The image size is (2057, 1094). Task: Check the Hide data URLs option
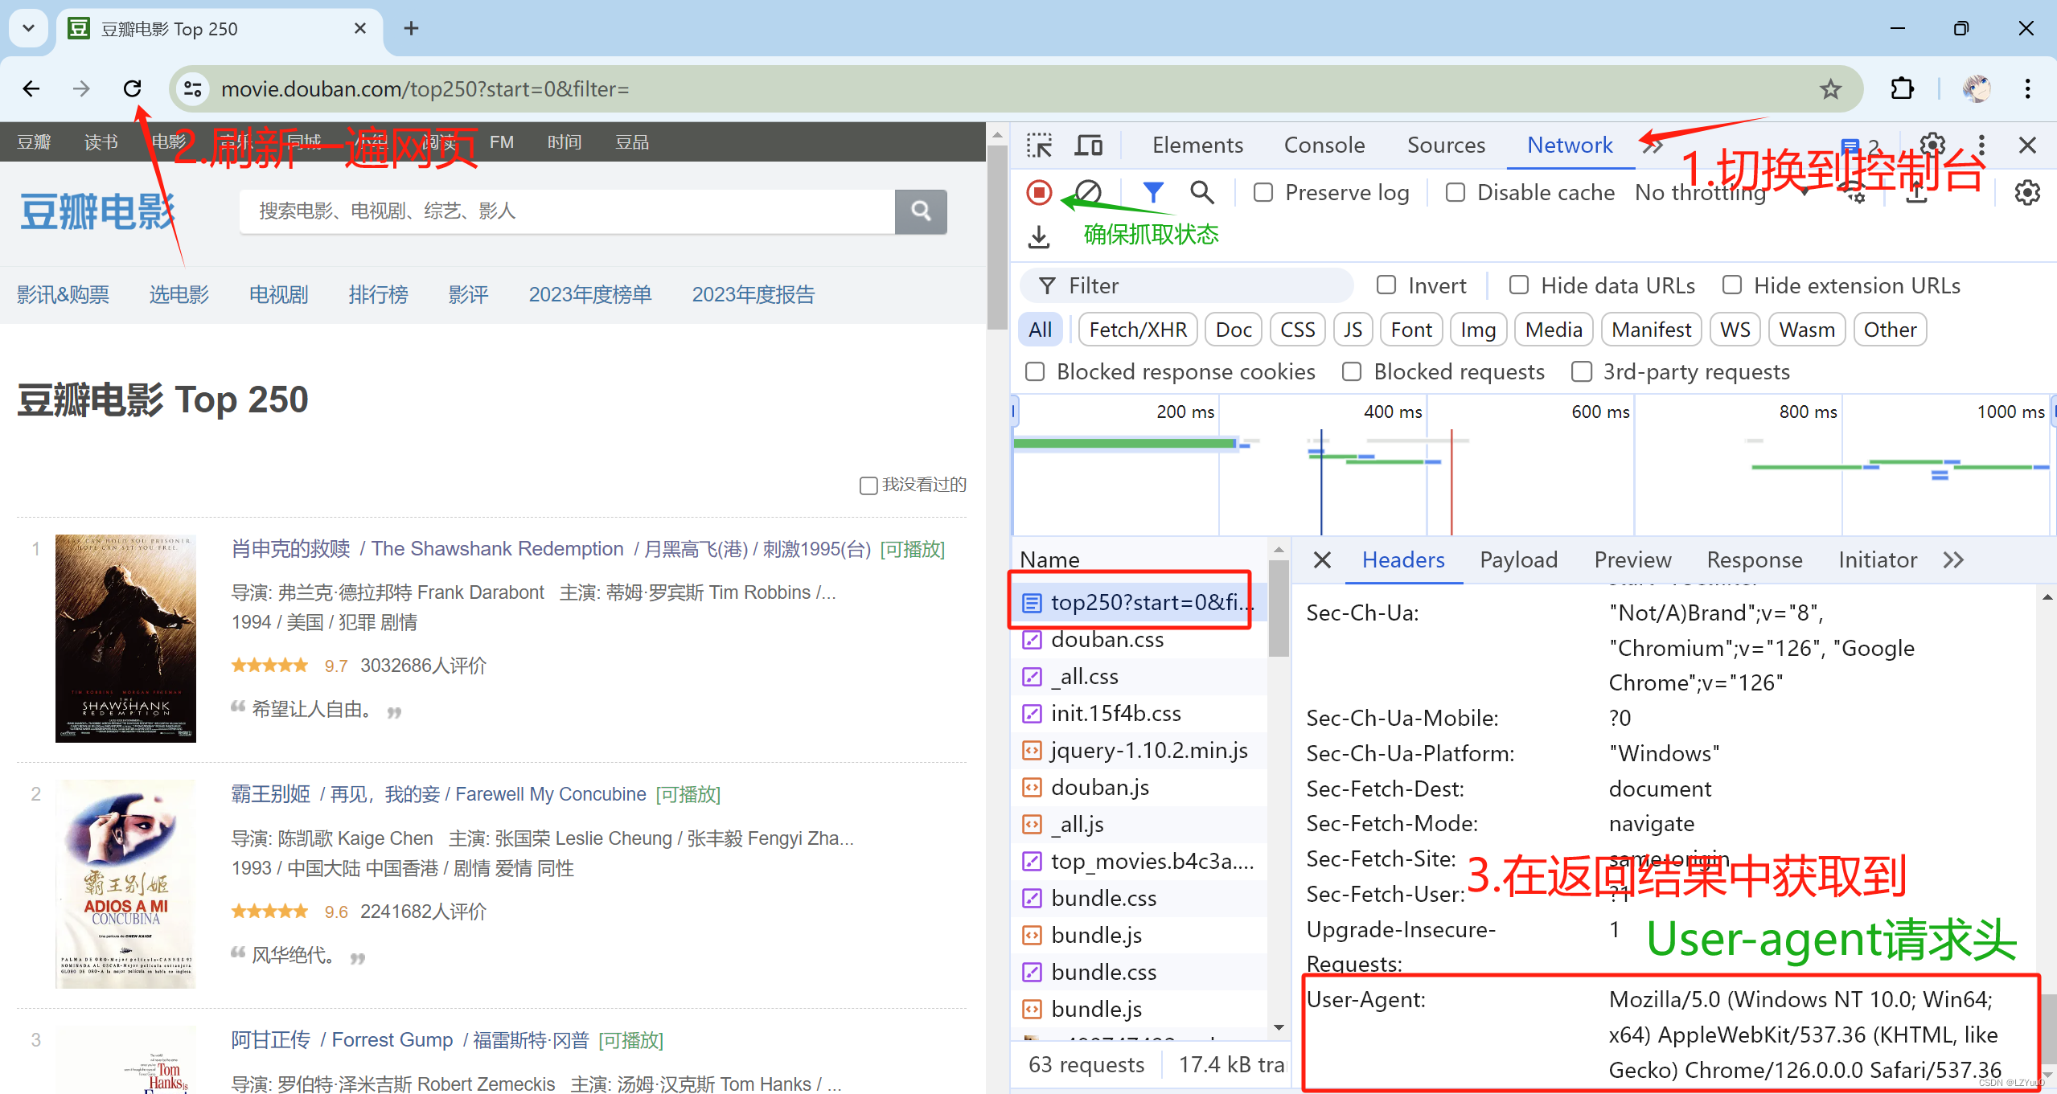click(1518, 285)
